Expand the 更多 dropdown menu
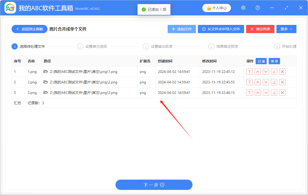Viewport: 308px width, 195px height. [x=286, y=29]
